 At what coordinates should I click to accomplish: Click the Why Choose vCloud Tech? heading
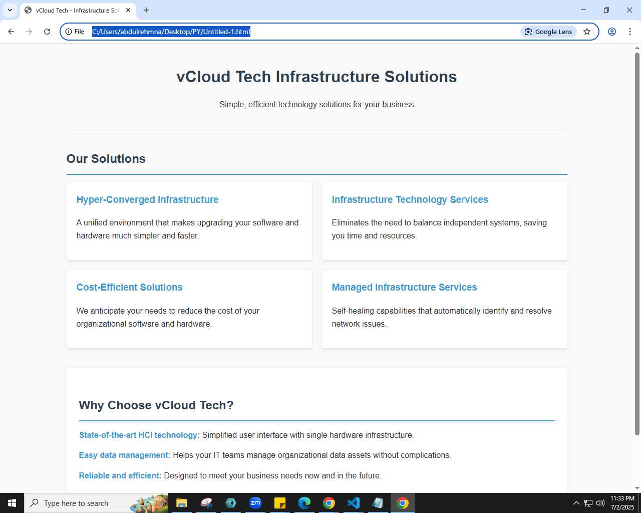(x=156, y=405)
